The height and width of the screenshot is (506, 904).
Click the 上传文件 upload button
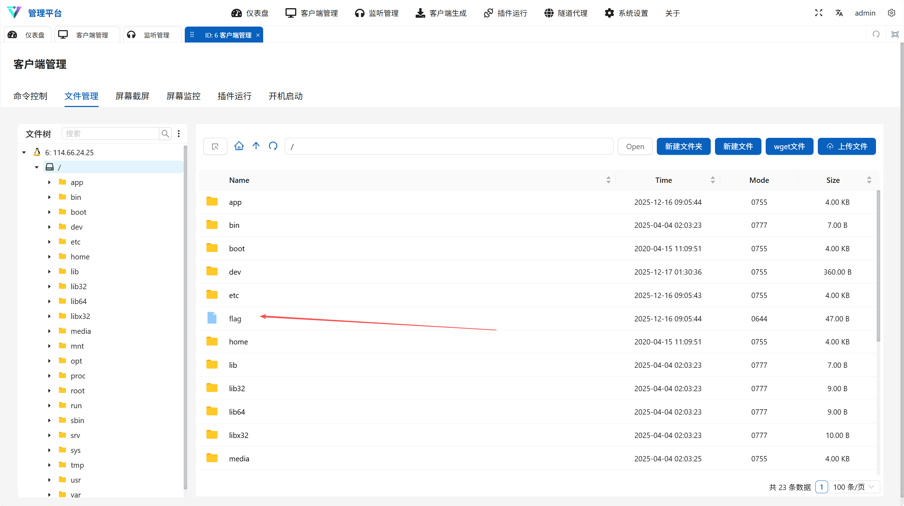tap(846, 146)
